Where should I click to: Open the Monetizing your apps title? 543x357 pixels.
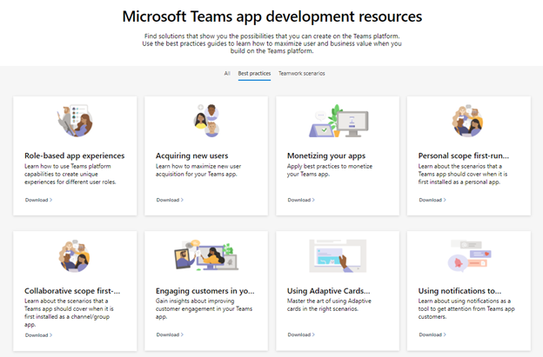pyautogui.click(x=326, y=155)
